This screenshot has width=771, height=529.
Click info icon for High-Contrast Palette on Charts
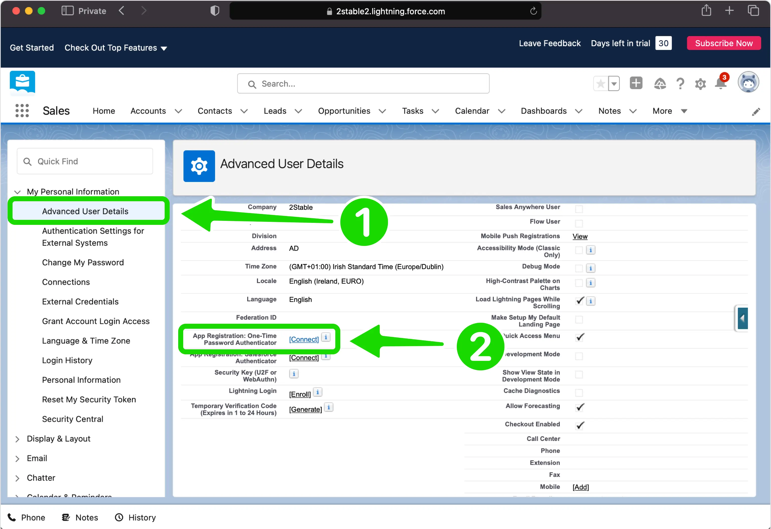pos(591,283)
